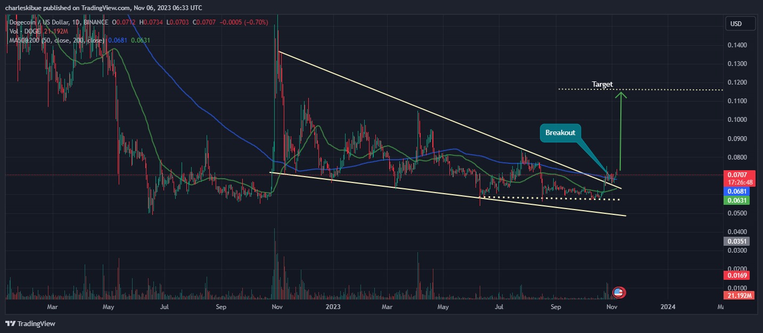
Task: Click the 0.0900 price axis label
Action: pos(737,139)
